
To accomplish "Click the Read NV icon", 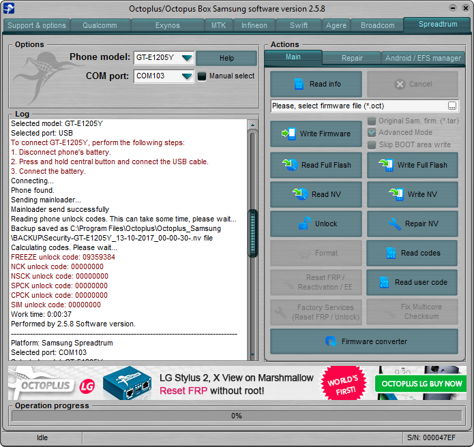I will tap(300, 194).
